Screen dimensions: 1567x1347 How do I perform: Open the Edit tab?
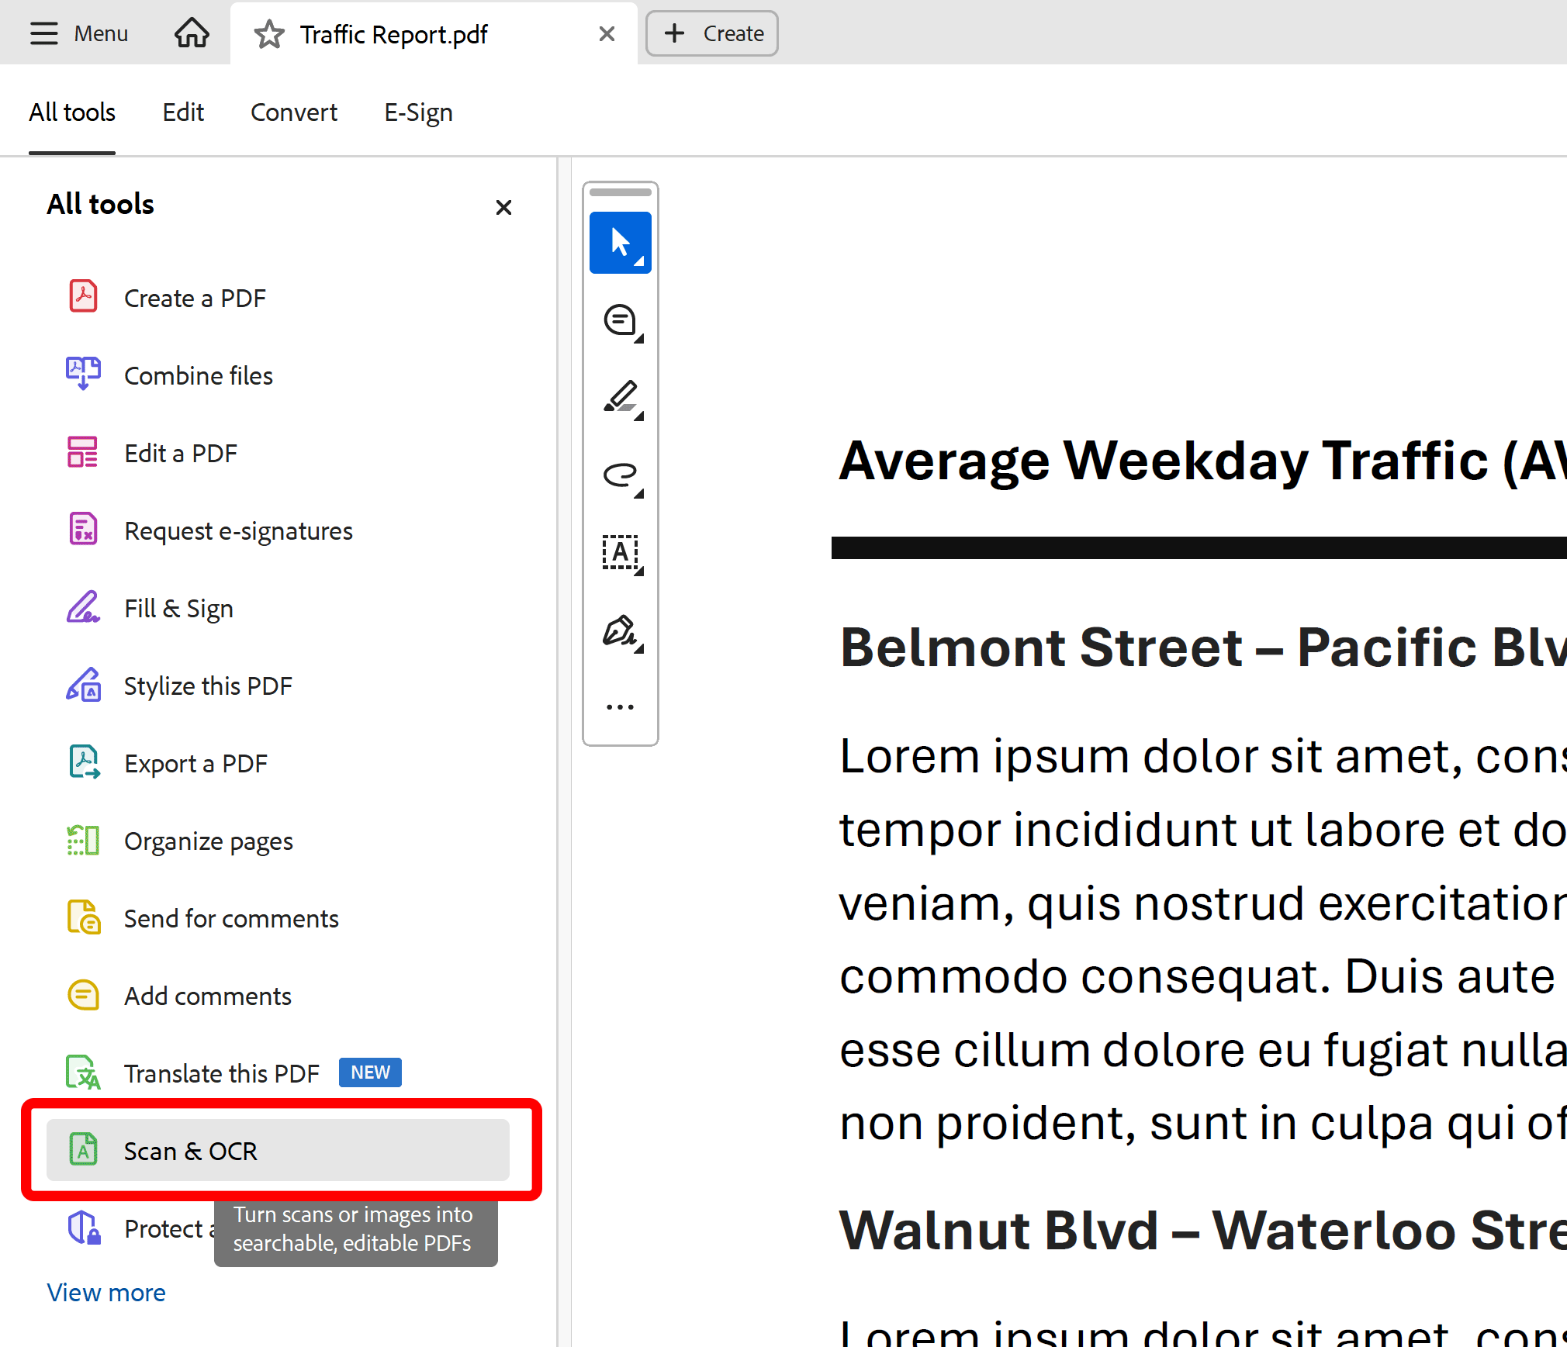tap(183, 112)
